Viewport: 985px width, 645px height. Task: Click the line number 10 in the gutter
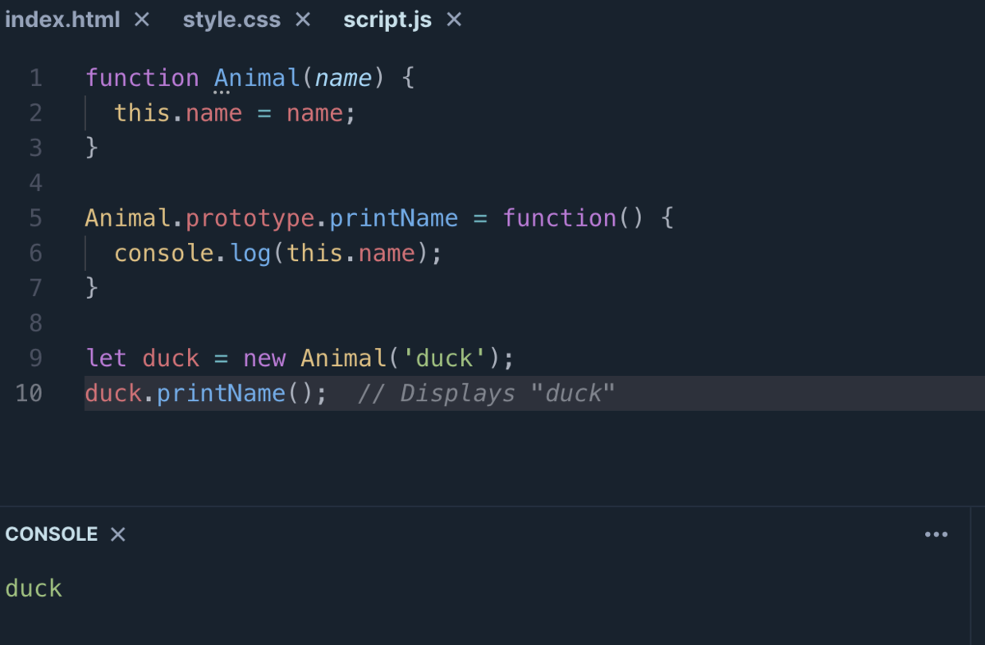pyautogui.click(x=29, y=393)
